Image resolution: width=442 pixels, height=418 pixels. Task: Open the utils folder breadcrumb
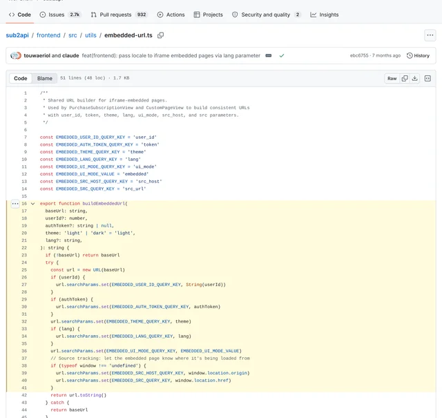coord(90,35)
